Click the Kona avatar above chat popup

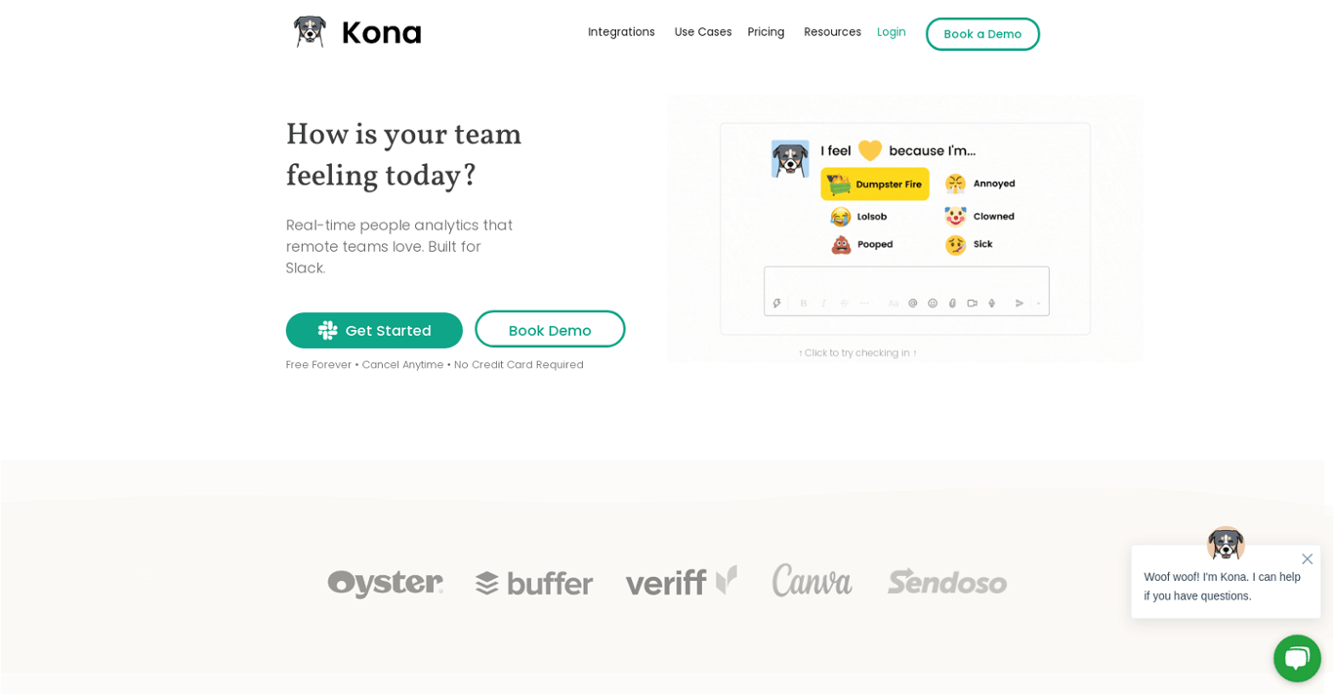(1226, 544)
